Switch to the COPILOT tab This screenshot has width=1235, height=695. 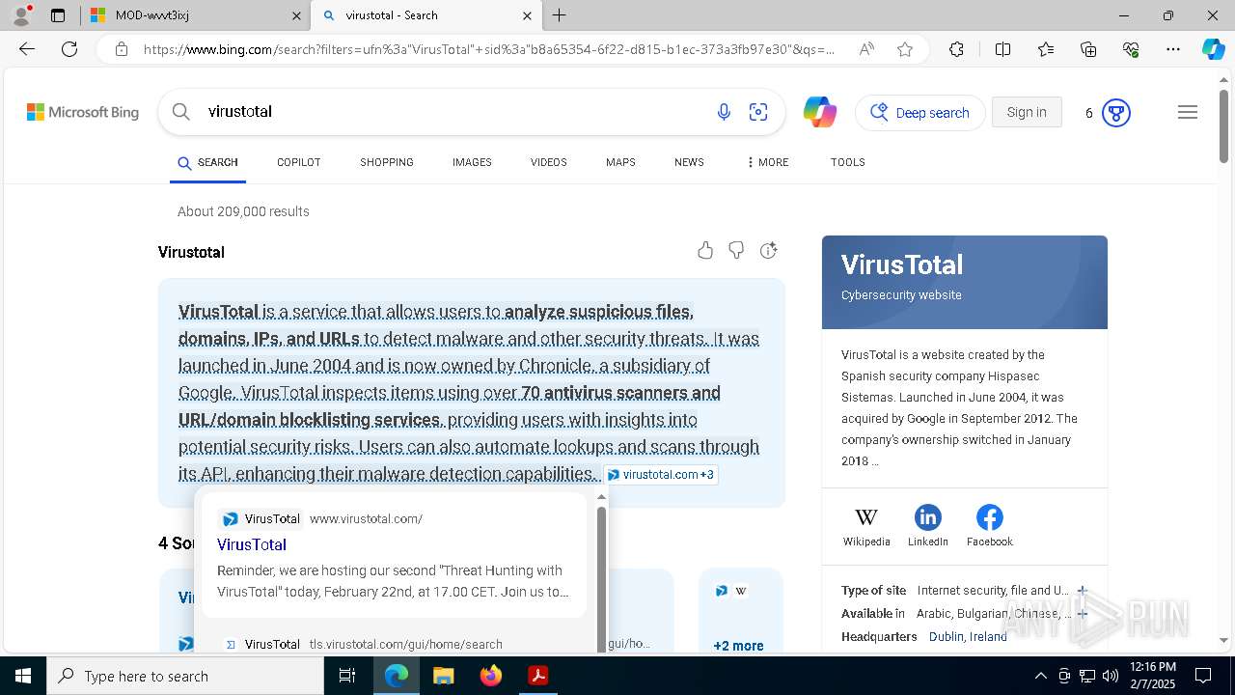point(298,162)
